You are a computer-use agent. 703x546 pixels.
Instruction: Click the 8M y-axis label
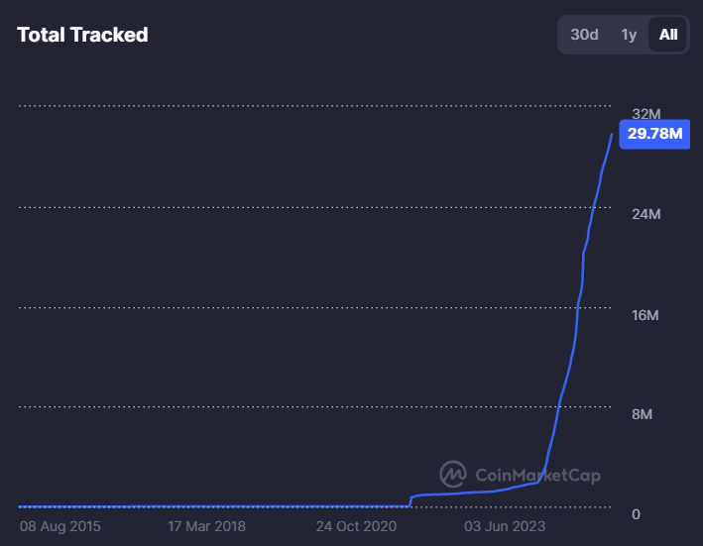click(x=642, y=414)
